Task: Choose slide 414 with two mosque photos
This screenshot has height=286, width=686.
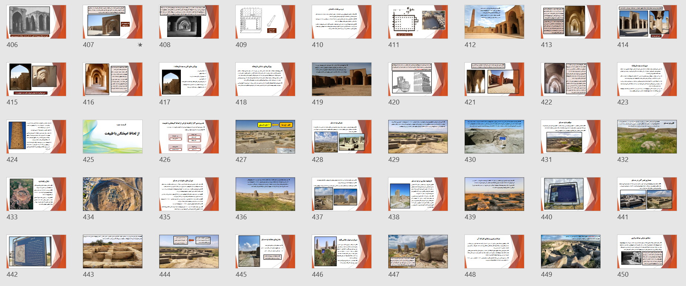Action: coord(647,22)
